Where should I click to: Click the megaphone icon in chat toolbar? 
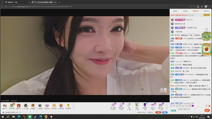point(174,106)
